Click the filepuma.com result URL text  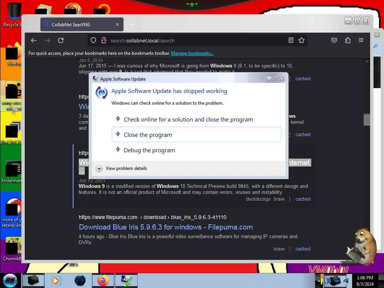152,217
